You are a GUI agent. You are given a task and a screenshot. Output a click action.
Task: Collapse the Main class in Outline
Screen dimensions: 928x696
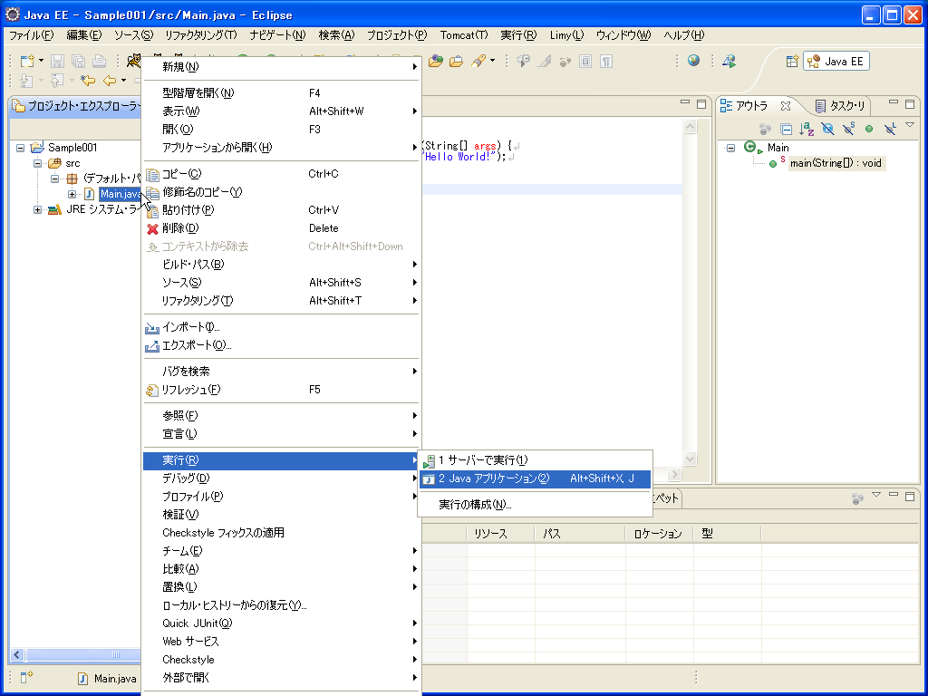click(x=731, y=148)
